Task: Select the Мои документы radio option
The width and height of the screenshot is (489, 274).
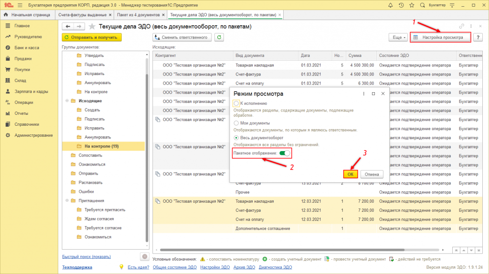Action: [x=236, y=123]
